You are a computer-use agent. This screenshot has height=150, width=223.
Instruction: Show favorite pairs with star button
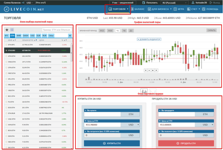tap(7, 30)
